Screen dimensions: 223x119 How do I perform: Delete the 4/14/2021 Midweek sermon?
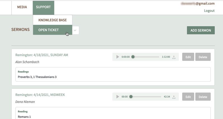[203, 97]
